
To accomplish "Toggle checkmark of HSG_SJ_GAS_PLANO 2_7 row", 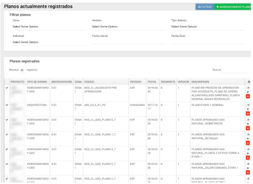I will 7,179.
